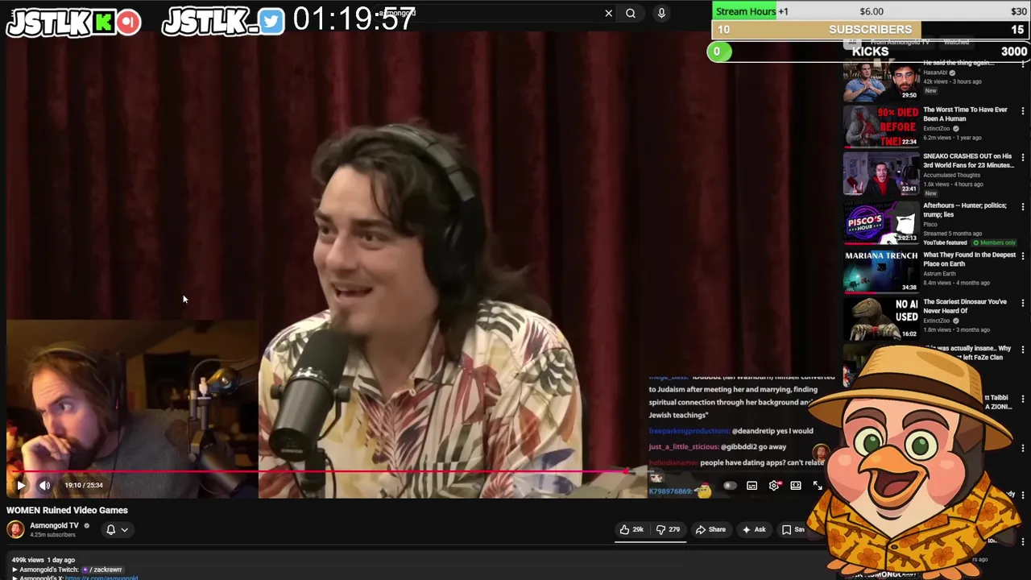Start voice search with the microphone icon

(x=661, y=13)
